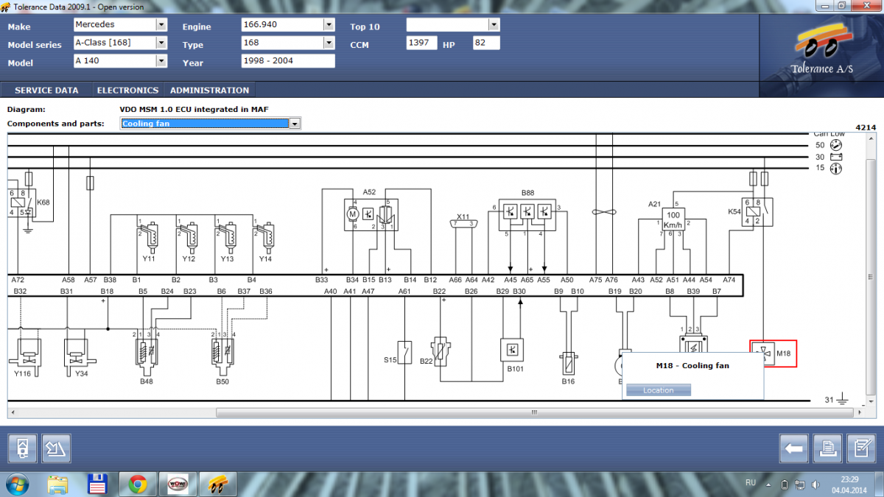
Task: Click the B101 sensor symbol
Action: click(x=512, y=350)
